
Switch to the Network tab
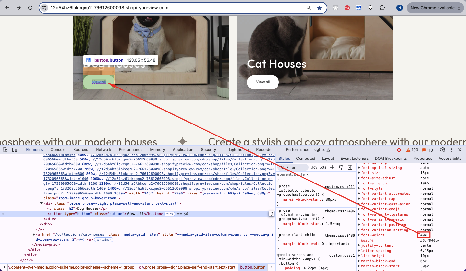104,150
